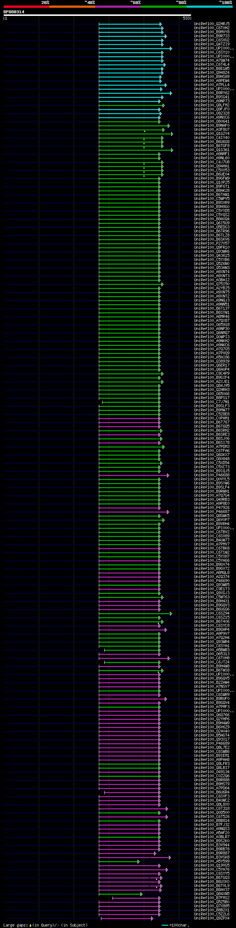The image size is (236, 928).
Task: Click label UniRef100_Q9FJF0
Action: point(212,109)
